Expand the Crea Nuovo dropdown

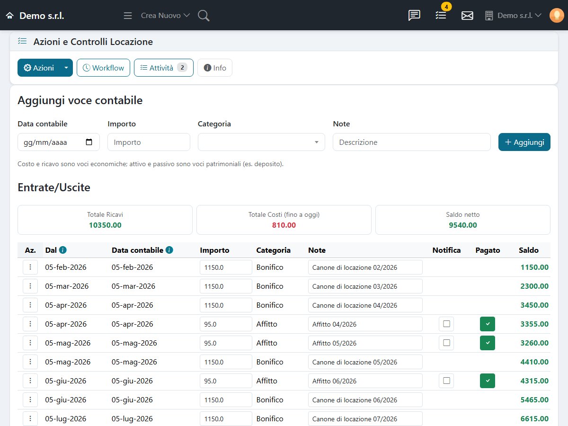coord(165,16)
